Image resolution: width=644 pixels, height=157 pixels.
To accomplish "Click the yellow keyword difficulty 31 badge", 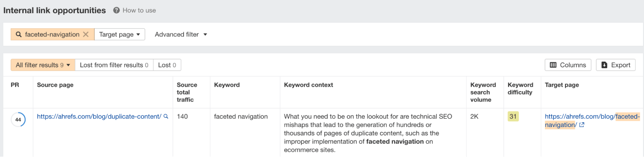I will (x=513, y=116).
